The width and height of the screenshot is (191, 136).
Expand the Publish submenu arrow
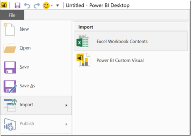click(x=66, y=124)
